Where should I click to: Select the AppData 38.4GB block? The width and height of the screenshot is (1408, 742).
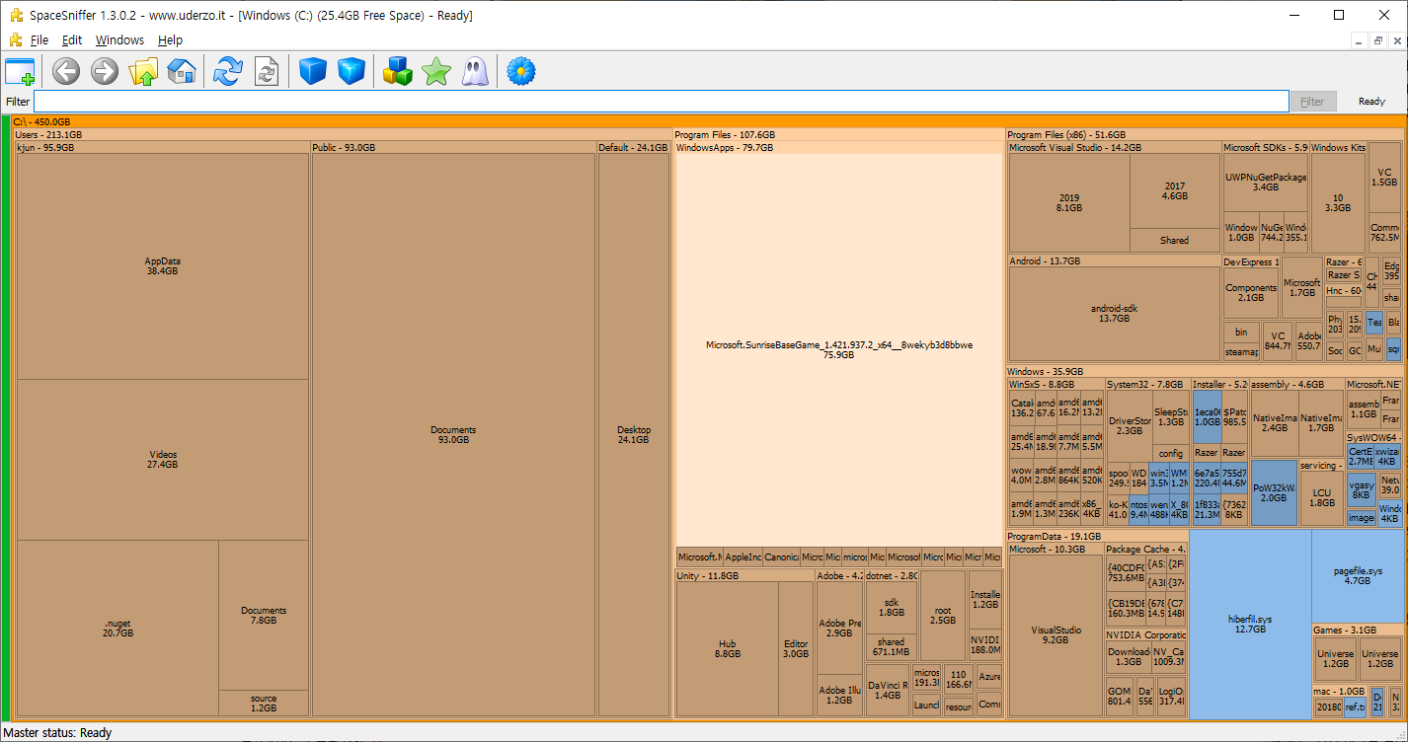click(x=163, y=266)
